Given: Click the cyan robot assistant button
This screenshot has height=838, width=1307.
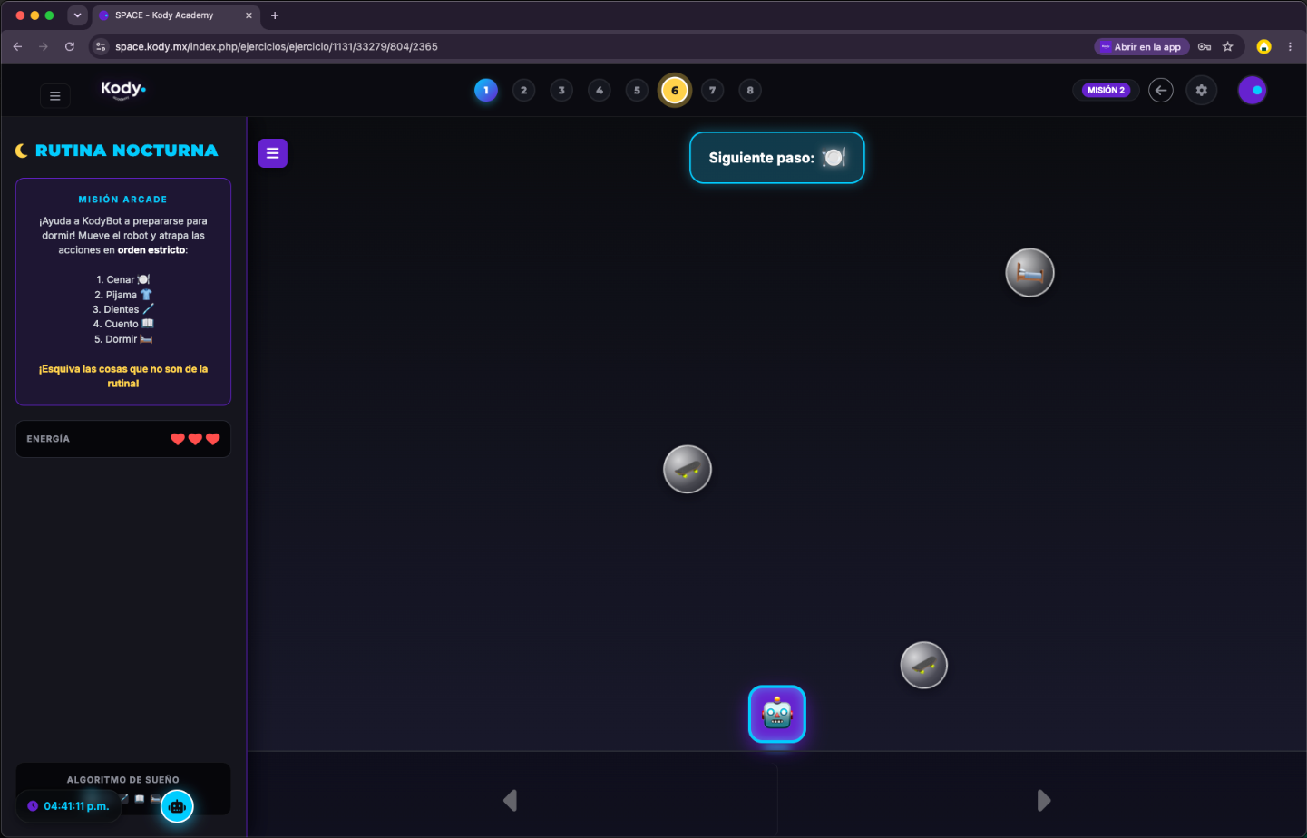Looking at the screenshot, I should 177,806.
